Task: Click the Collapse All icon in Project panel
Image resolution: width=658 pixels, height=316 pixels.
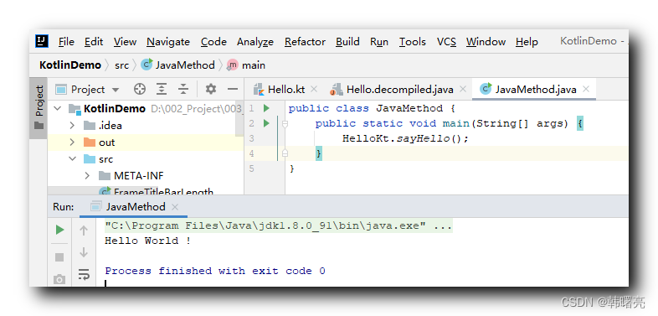Action: pos(183,89)
